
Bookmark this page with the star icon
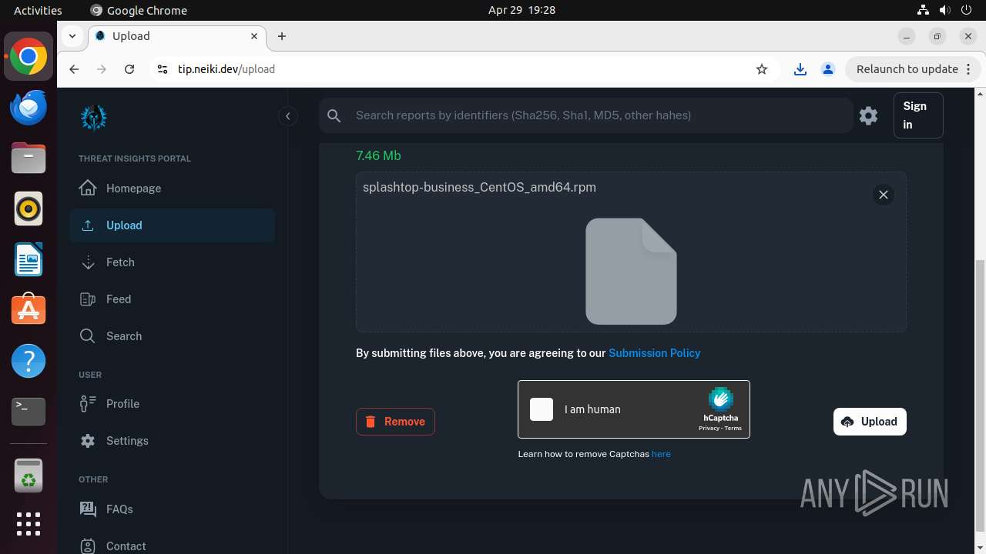click(762, 69)
